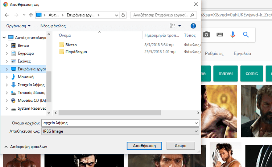
Task: Select Τοπικός δίσκος in the navigation tree
Action: pos(32,93)
